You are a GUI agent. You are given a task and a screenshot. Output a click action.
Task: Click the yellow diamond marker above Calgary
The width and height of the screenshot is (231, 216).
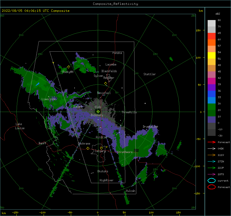[x=101, y=148]
